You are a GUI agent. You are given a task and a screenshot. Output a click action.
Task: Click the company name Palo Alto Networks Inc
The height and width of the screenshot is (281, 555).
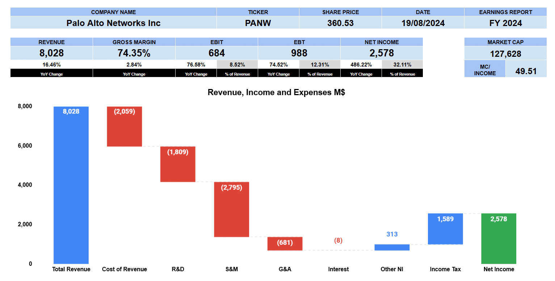[x=113, y=23]
